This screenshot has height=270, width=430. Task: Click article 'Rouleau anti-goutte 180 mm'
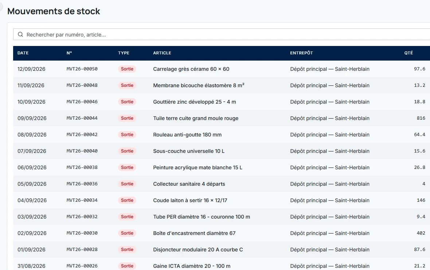tap(187, 135)
